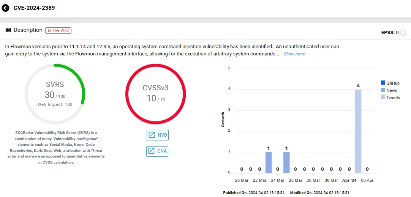Click the Growth axis title
Viewport: 411px width, 197px height.
223,120
